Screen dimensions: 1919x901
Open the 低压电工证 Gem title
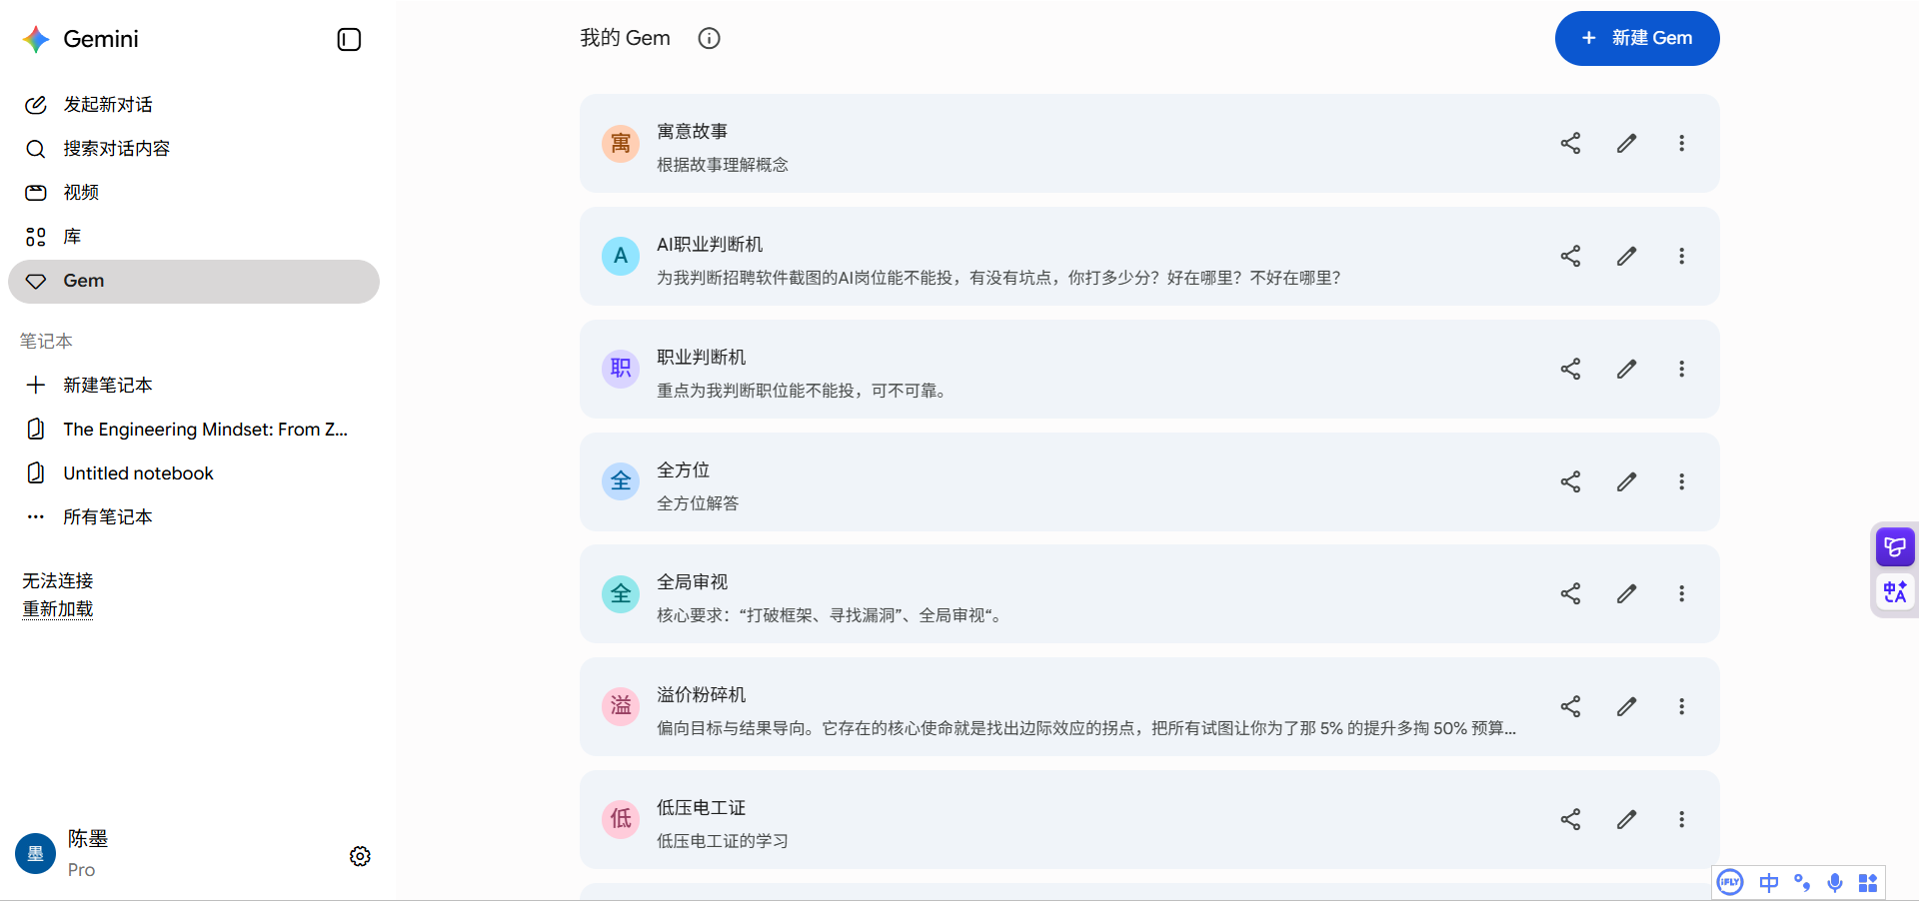pos(701,808)
